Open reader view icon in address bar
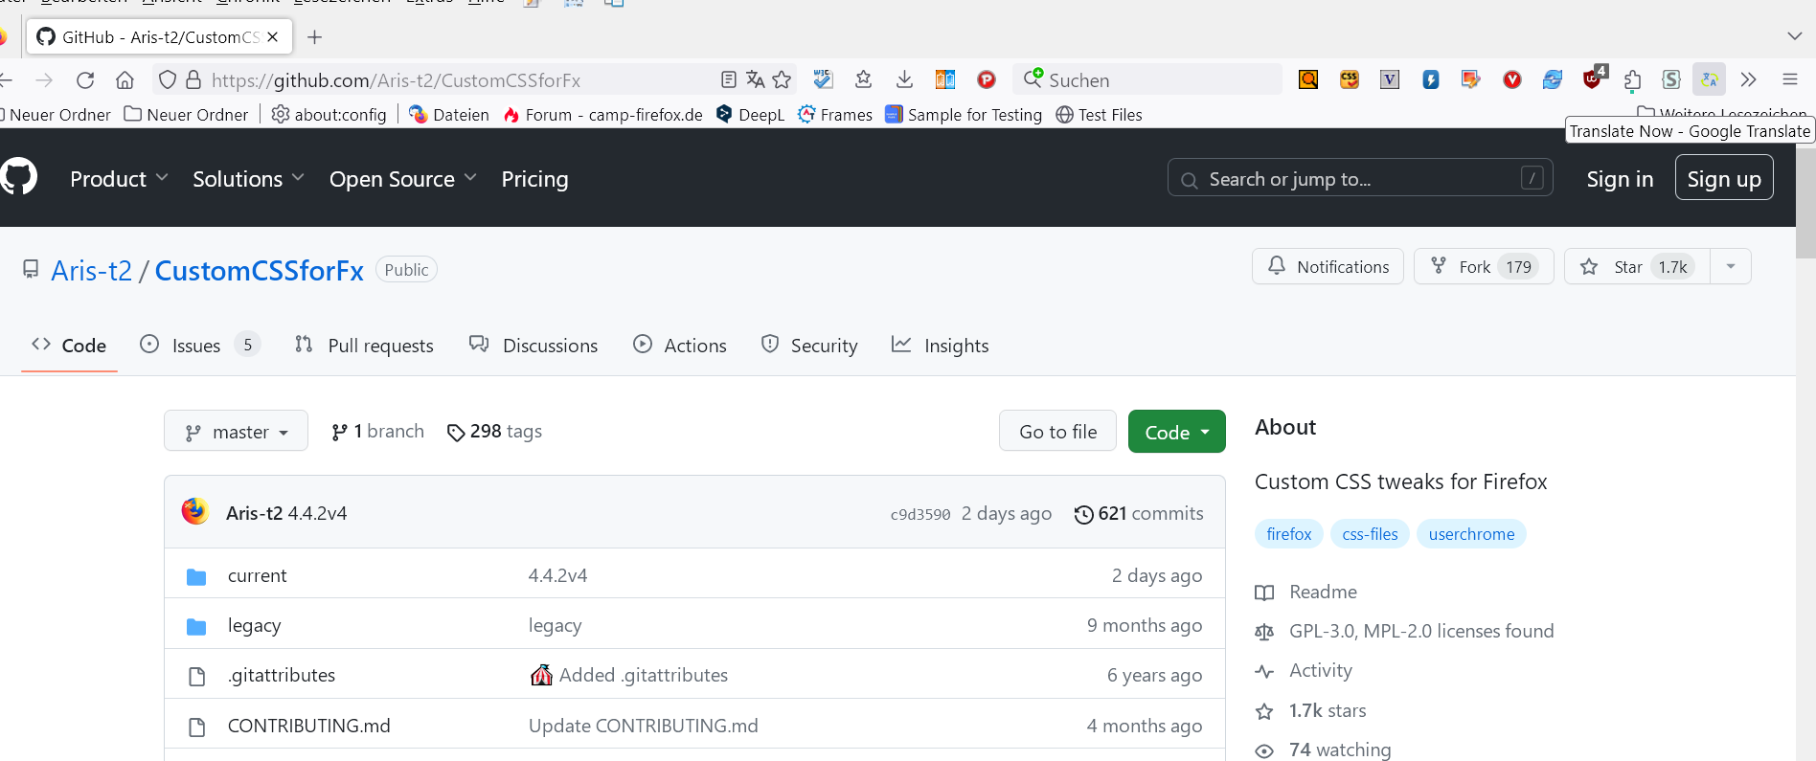Viewport: 1816px width, 761px height. coord(728,80)
